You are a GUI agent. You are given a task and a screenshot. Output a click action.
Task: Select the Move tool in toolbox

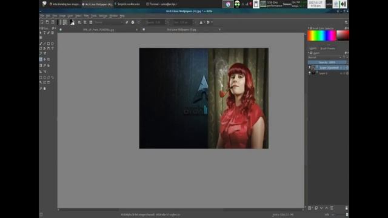[45, 59]
